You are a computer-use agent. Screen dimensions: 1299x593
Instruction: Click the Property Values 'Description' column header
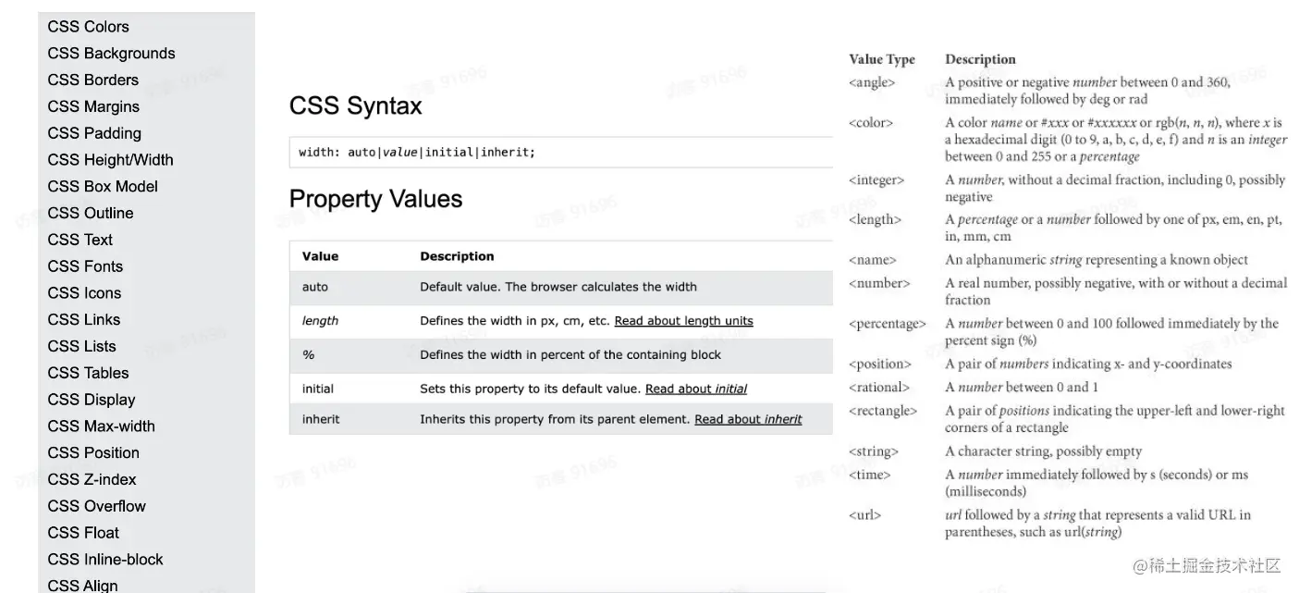tap(457, 256)
